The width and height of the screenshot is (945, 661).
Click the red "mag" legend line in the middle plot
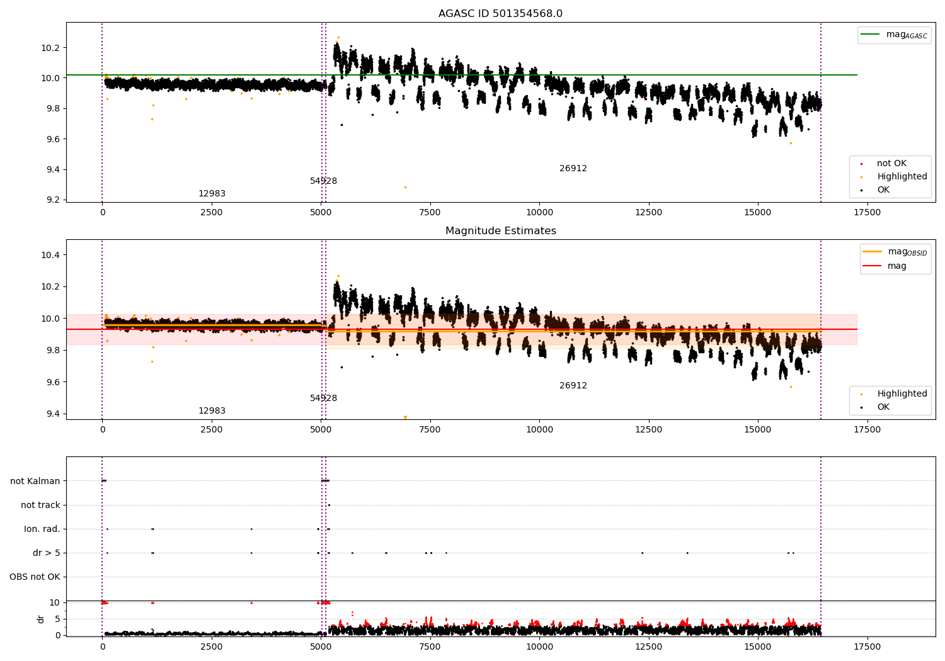click(x=872, y=266)
